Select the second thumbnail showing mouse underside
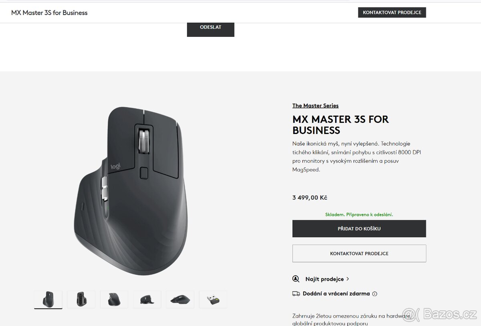The width and height of the screenshot is (481, 326). [81, 300]
